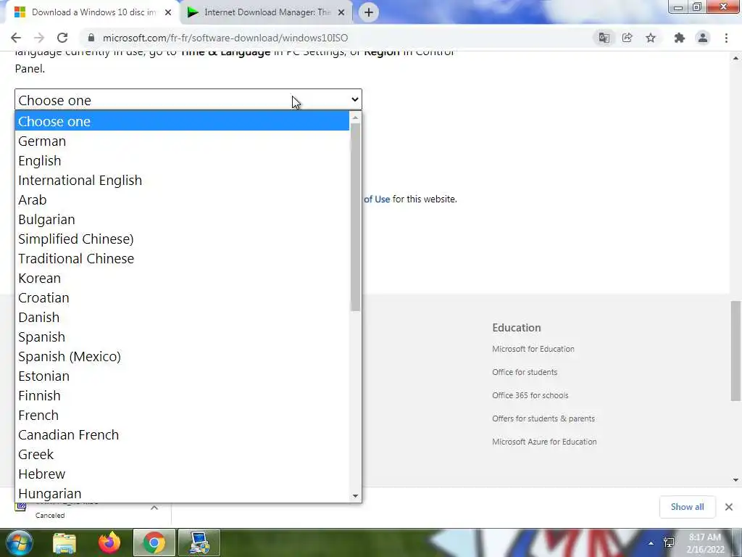Reload the page with refresh icon
Screen dimensions: 742x557
point(62,38)
